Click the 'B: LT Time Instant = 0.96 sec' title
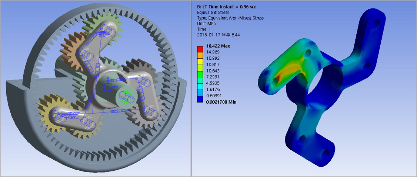417x177 pixels. point(227,7)
